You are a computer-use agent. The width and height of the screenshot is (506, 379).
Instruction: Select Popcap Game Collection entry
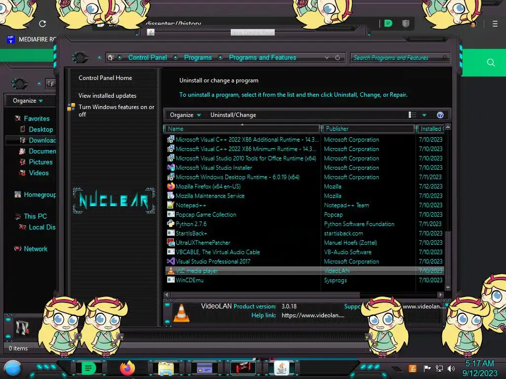206,215
